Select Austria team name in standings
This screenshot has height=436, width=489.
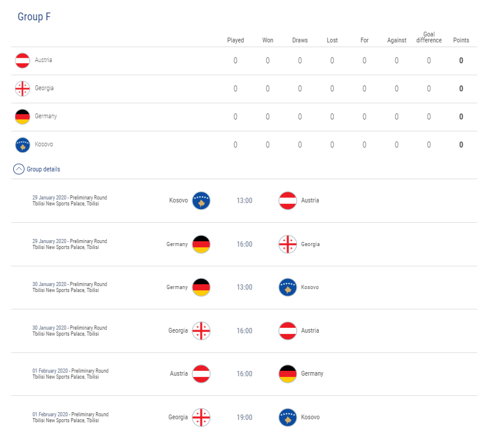tap(44, 60)
